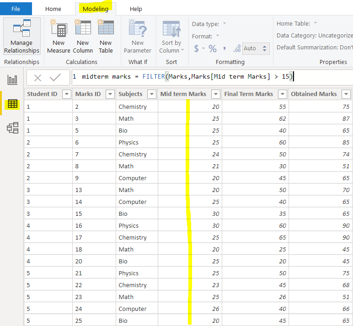Apply currency format dollar symbol
The width and height of the screenshot is (353, 326).
(196, 48)
